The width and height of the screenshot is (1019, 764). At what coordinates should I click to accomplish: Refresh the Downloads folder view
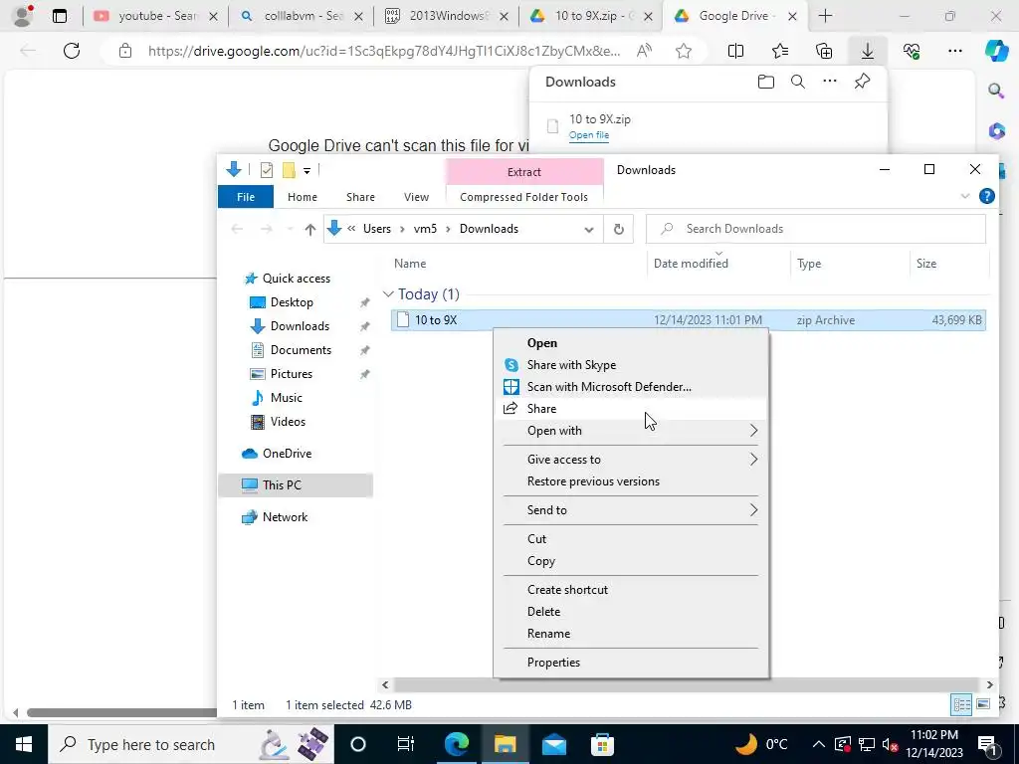tap(619, 229)
